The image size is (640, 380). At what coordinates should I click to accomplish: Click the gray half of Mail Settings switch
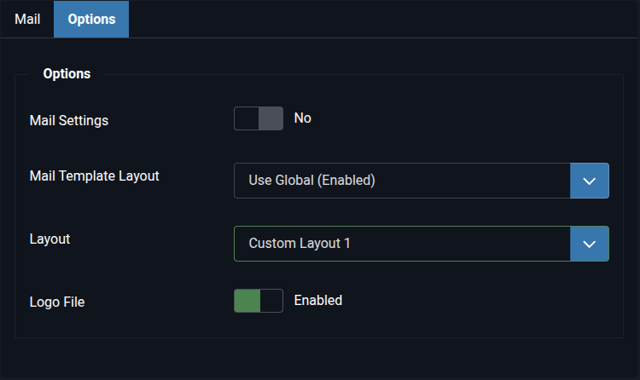point(271,118)
